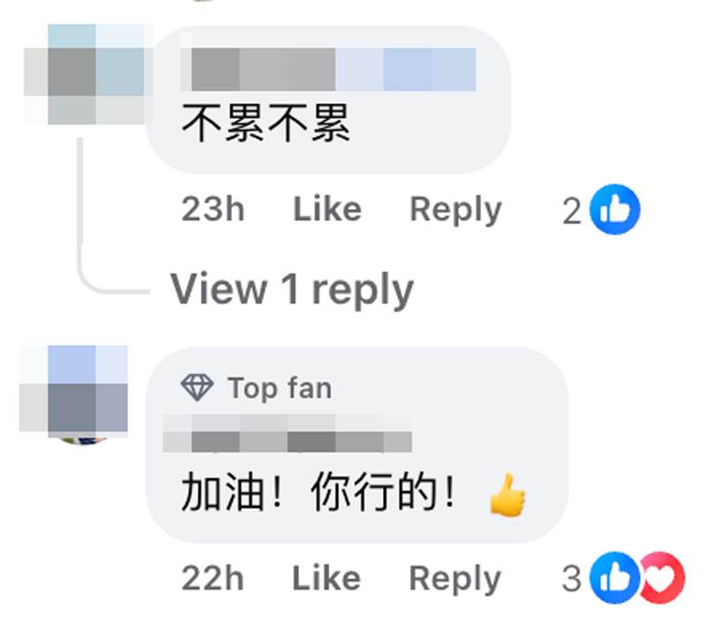Like the 加油！你行的！ comment
Viewport: 706px width, 633px height.
click(327, 577)
